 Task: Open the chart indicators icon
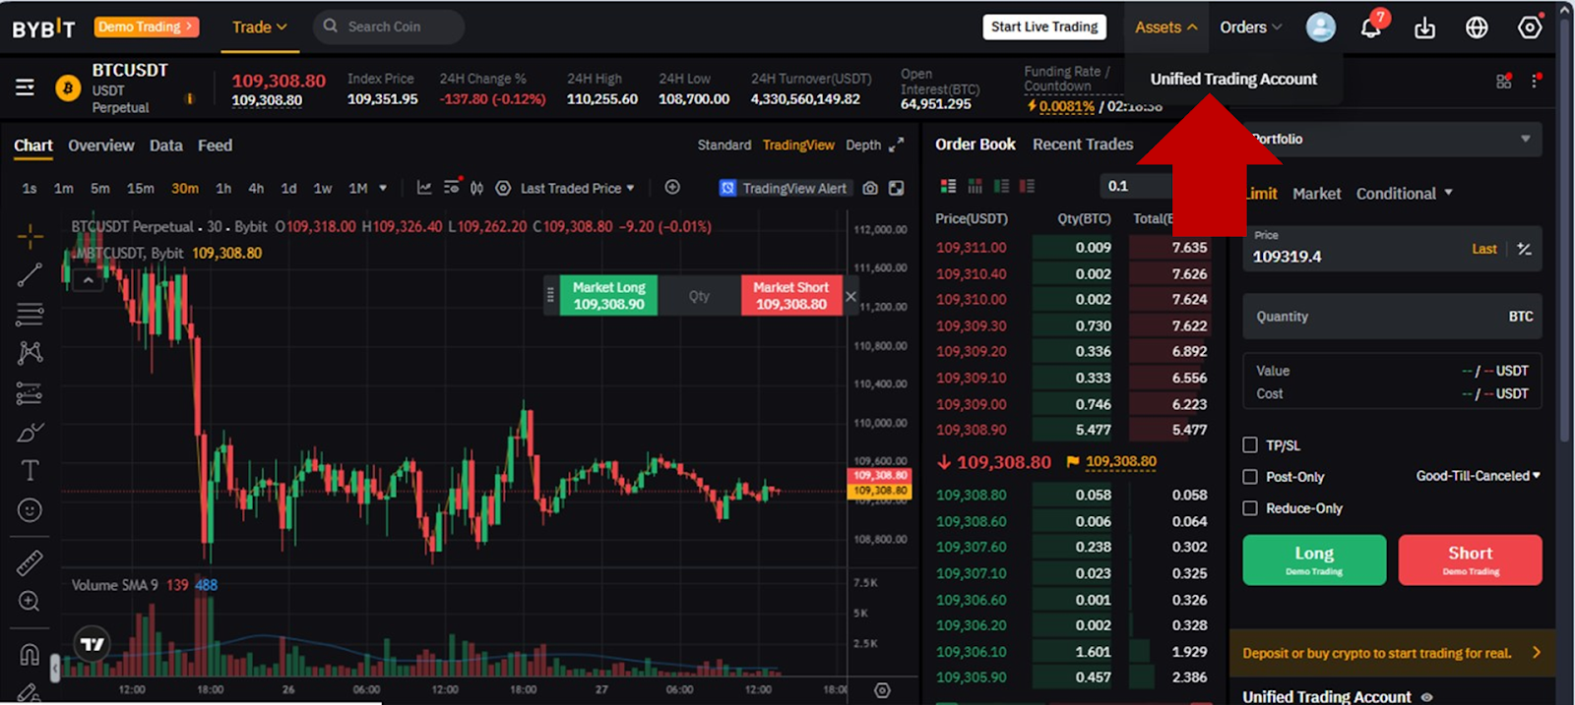click(423, 188)
